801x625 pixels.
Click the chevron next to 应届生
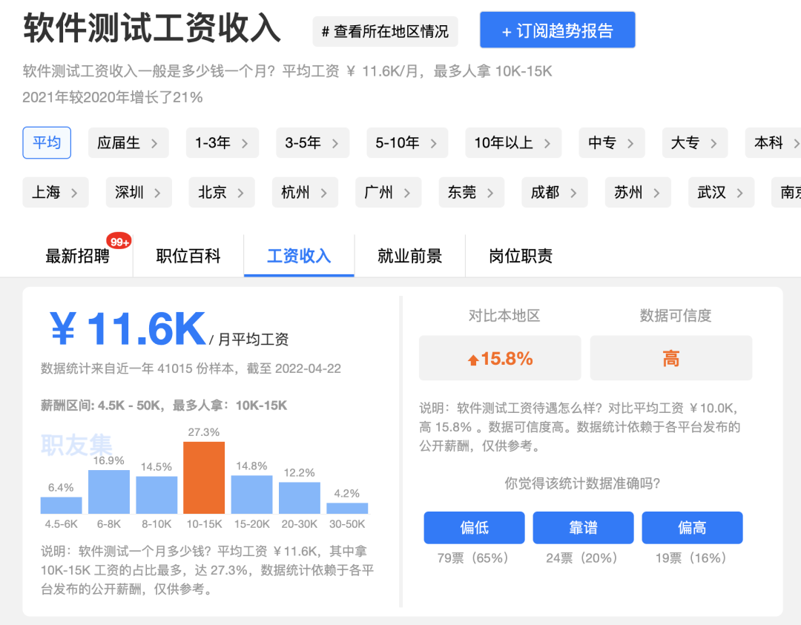[x=154, y=144]
